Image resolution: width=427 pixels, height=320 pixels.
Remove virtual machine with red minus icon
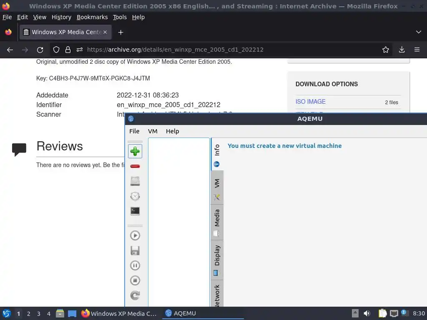[135, 166]
